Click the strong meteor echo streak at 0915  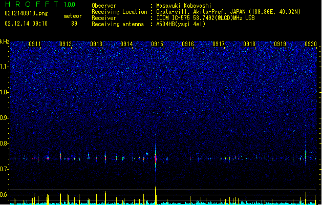(156, 158)
